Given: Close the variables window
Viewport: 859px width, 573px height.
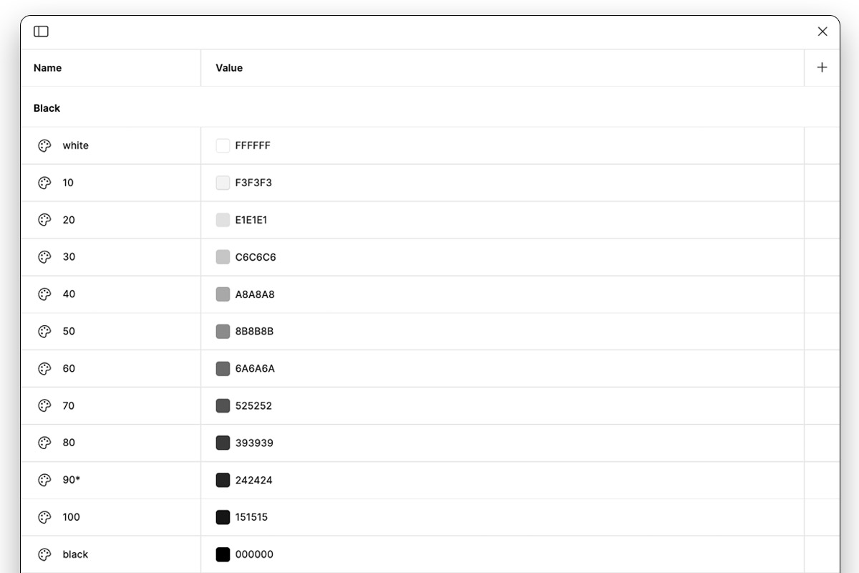Looking at the screenshot, I should click(822, 32).
